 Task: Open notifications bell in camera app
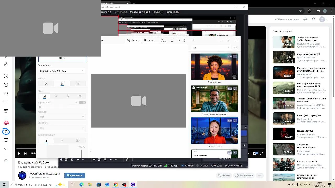tap(178, 40)
